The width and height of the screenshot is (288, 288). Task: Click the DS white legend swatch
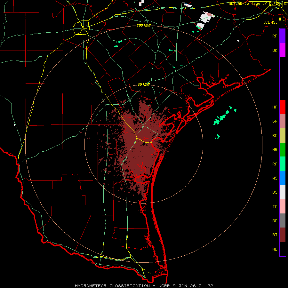(x=283, y=192)
